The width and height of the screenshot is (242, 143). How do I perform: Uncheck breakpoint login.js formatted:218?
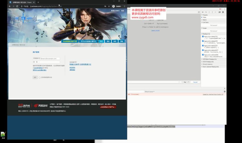[x=203, y=41]
